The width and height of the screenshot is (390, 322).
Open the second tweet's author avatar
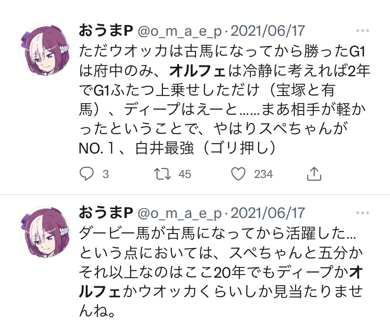point(45,232)
